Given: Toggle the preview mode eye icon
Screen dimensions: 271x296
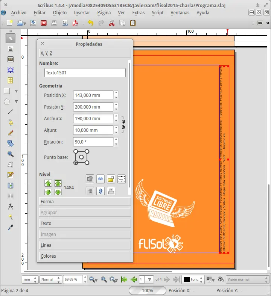Looking at the screenshot, I should click(221, 279).
